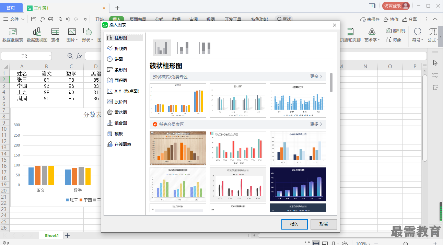443x245 pixels.
Task: Add new sheet with plus icon
Action: pos(68,235)
